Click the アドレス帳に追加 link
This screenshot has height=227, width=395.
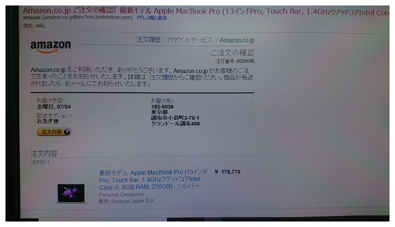pos(151,18)
